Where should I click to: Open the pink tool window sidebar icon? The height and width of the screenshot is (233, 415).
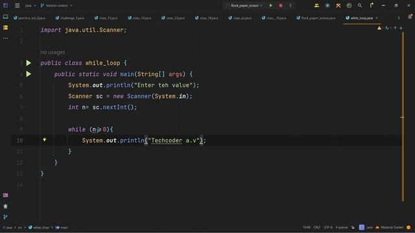5,195
